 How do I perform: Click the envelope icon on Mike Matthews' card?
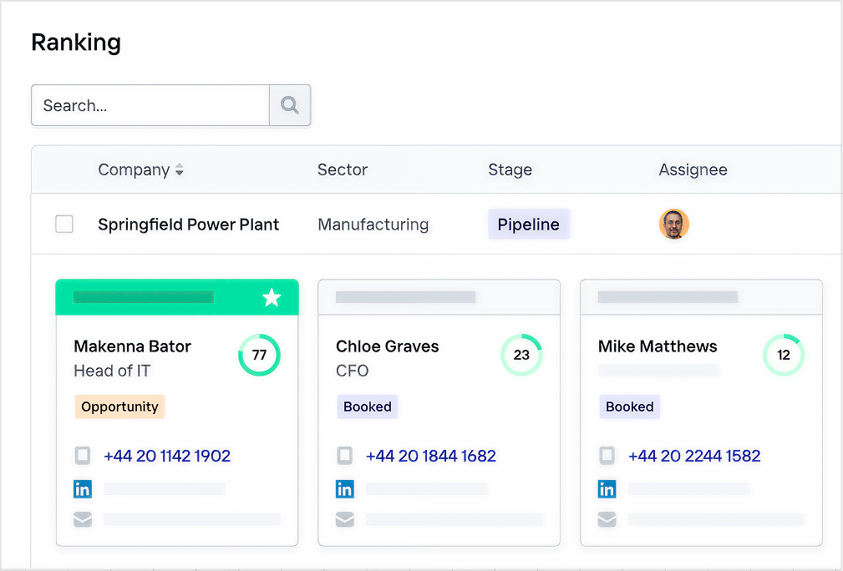607,519
